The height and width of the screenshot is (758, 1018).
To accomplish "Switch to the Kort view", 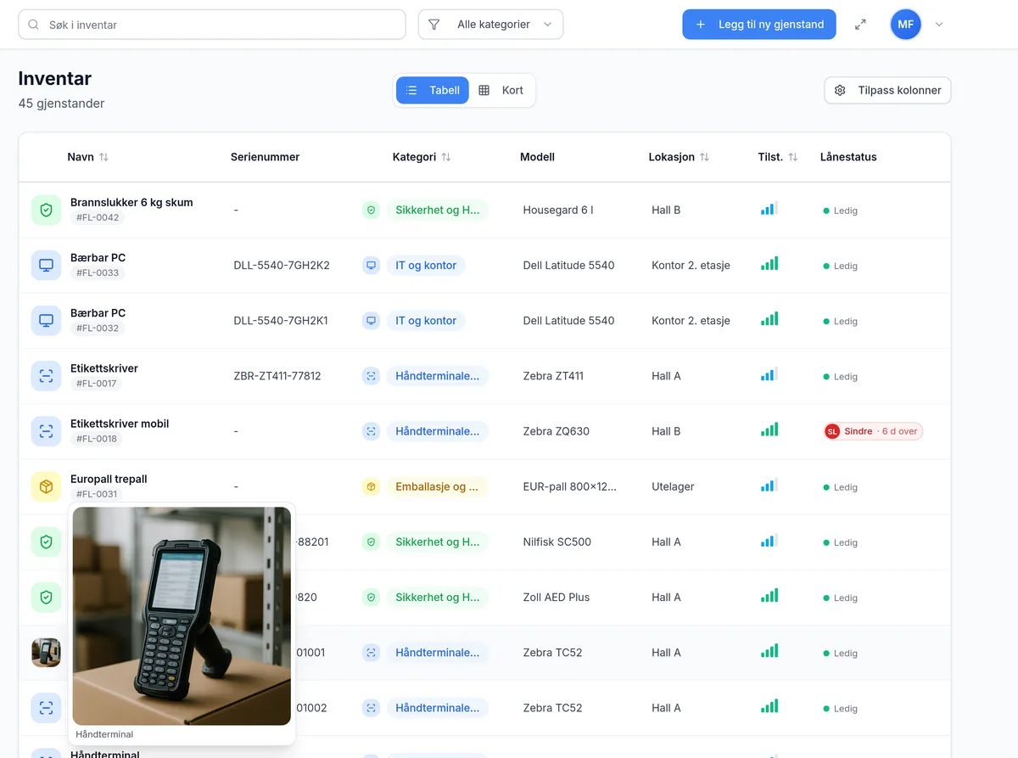I will pos(501,90).
